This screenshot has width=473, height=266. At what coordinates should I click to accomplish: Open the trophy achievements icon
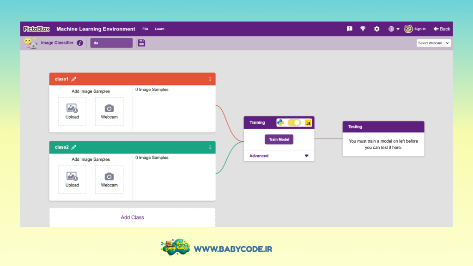coord(363,29)
